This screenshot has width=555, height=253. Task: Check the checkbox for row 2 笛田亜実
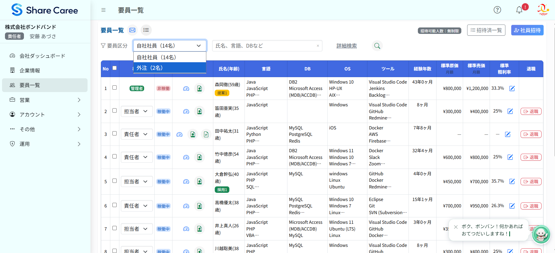click(x=115, y=111)
